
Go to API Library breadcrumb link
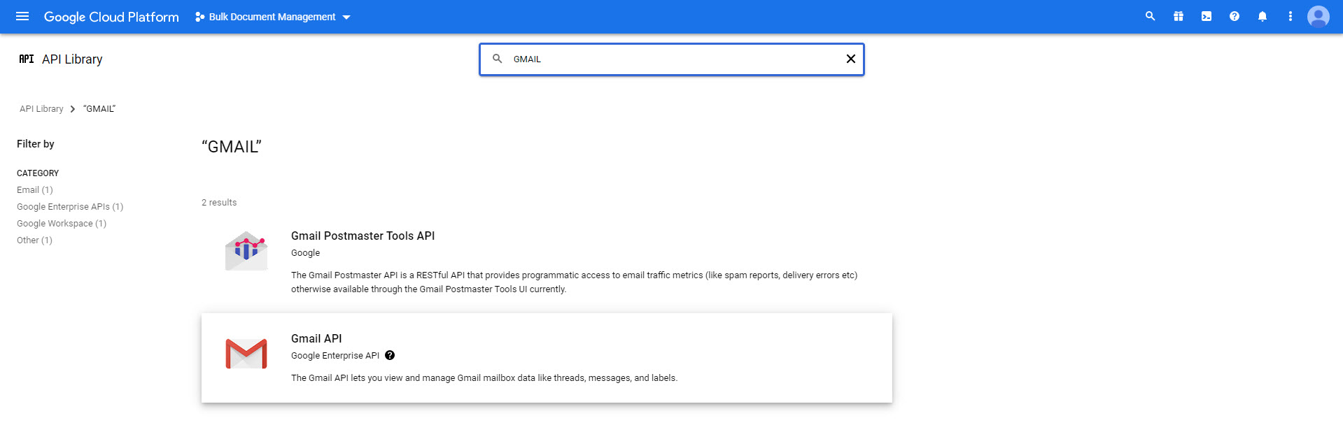coord(41,109)
